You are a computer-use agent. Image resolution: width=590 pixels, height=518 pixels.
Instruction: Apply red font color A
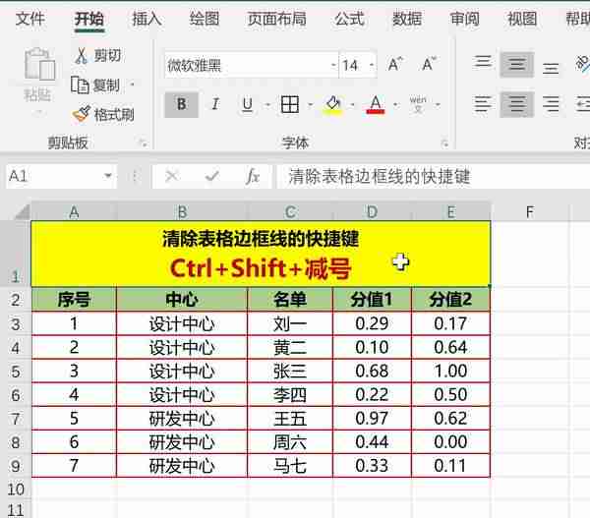tap(376, 104)
